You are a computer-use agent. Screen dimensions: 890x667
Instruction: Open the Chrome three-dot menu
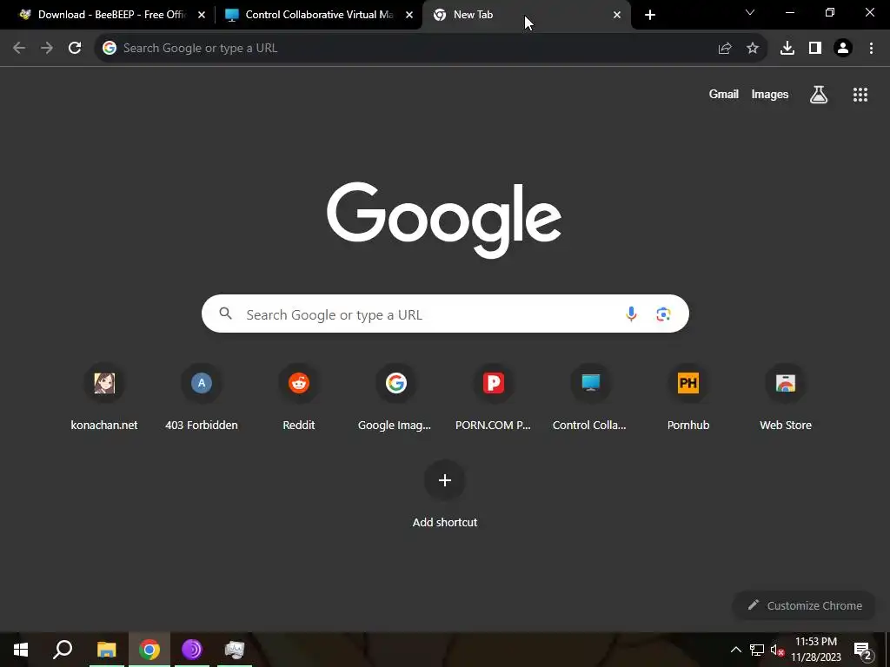(871, 49)
